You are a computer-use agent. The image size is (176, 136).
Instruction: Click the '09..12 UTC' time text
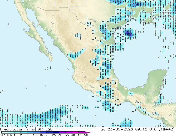tap(146, 129)
